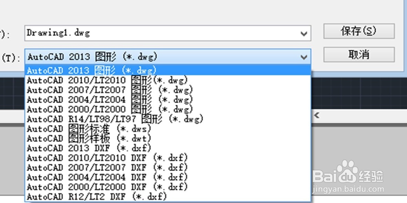This screenshot has width=407, height=203.
Task: Select AutoCAD 图形标准 (*.dws) type
Action: pos(168,129)
